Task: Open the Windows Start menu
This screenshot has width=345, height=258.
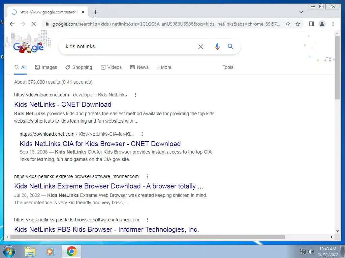Action: (x=9, y=251)
